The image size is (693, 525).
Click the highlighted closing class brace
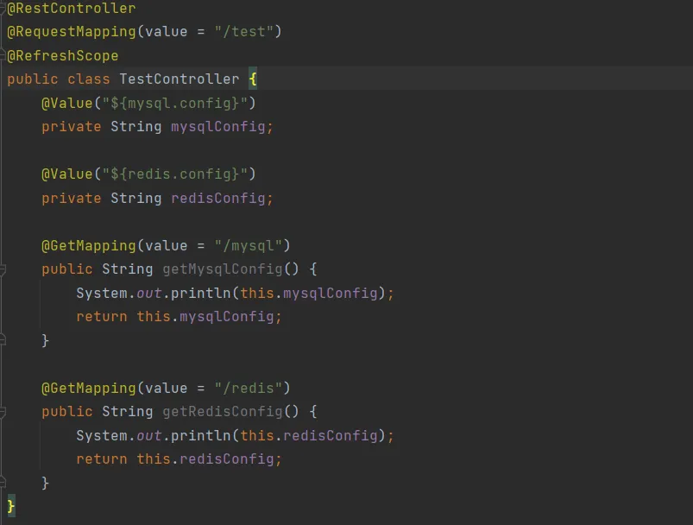coord(11,504)
